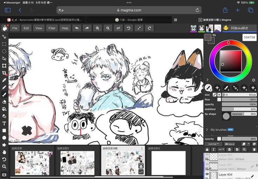The height and width of the screenshot is (179, 258).
Task: Toggle the size pressure brush button
Action: pyautogui.click(x=215, y=95)
